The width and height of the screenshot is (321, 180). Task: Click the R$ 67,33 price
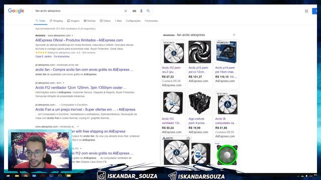click(x=168, y=77)
